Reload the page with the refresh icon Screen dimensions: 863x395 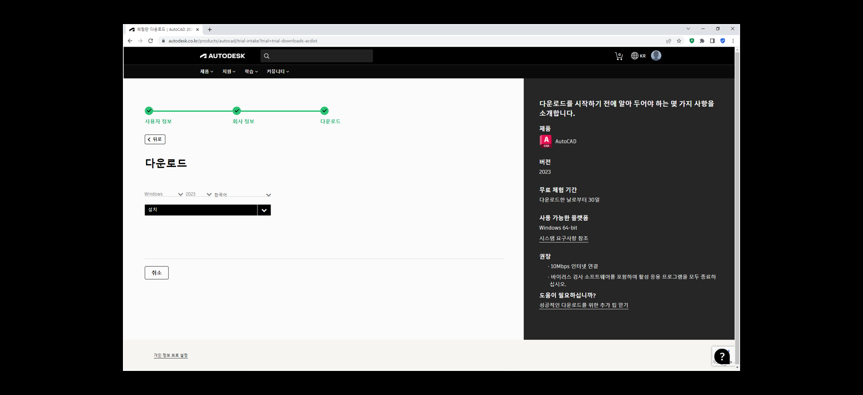[x=150, y=41]
